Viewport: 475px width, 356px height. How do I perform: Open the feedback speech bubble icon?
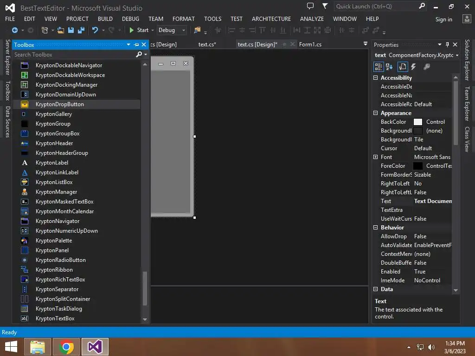pos(310,6)
